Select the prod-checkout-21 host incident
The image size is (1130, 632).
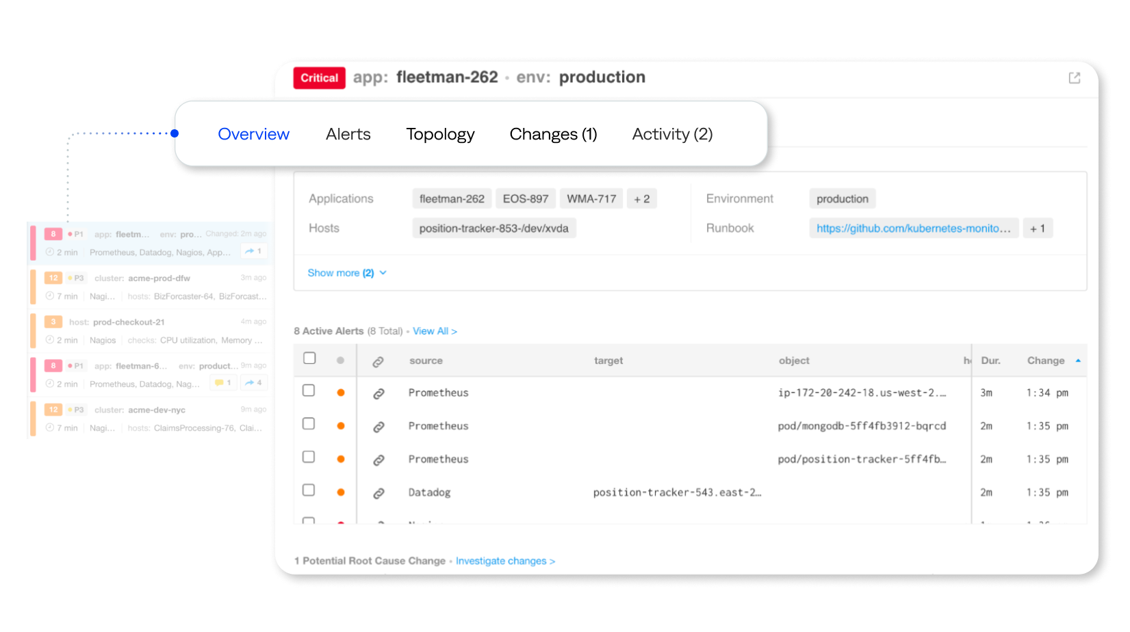pos(151,331)
